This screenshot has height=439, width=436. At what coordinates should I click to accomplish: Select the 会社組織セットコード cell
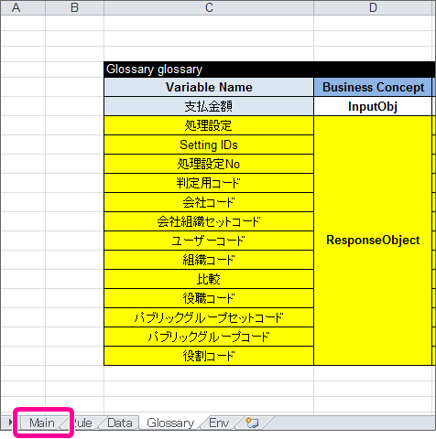click(x=209, y=221)
